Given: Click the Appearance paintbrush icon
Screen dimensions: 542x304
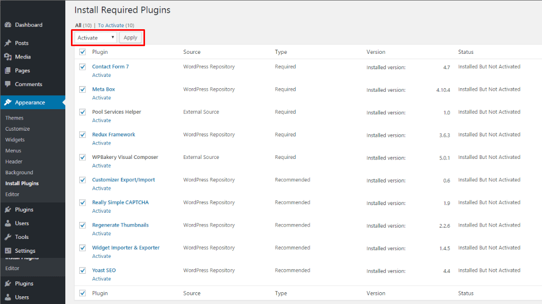Looking at the screenshot, I should (x=8, y=103).
